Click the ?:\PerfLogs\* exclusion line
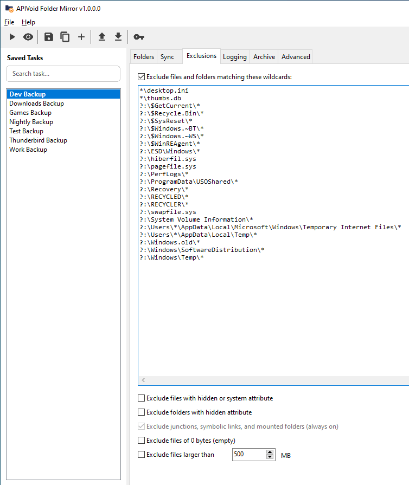 pyautogui.click(x=164, y=174)
